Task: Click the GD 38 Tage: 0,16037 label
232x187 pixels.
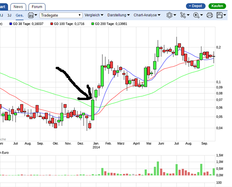Action: [x=28, y=24]
